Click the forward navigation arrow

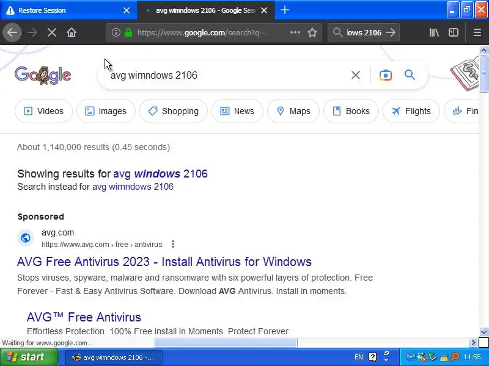32,32
